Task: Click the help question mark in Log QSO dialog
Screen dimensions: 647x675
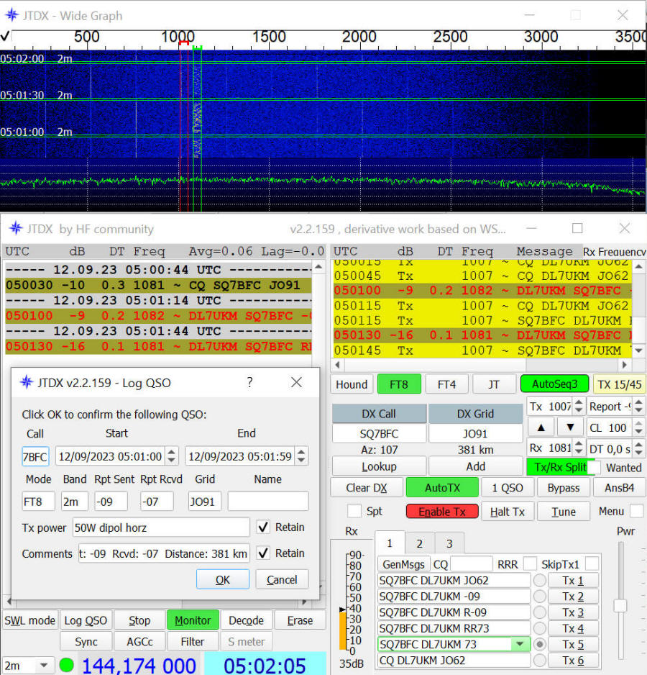Action: [249, 383]
